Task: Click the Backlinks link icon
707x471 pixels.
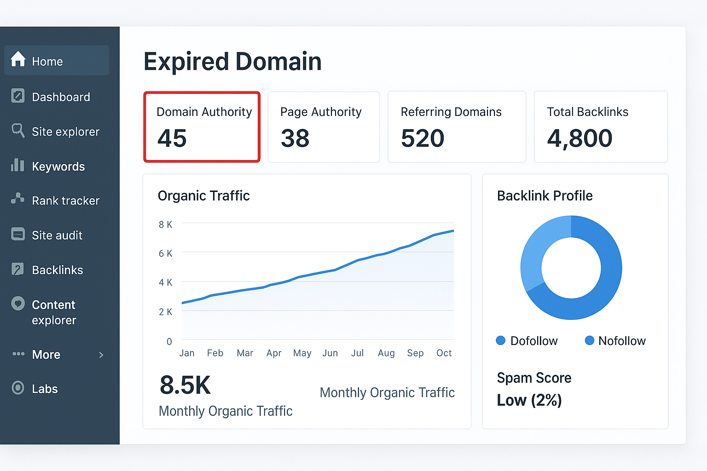Action: click(x=17, y=269)
